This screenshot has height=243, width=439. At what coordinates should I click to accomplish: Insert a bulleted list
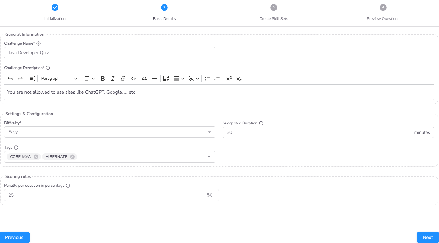207,79
